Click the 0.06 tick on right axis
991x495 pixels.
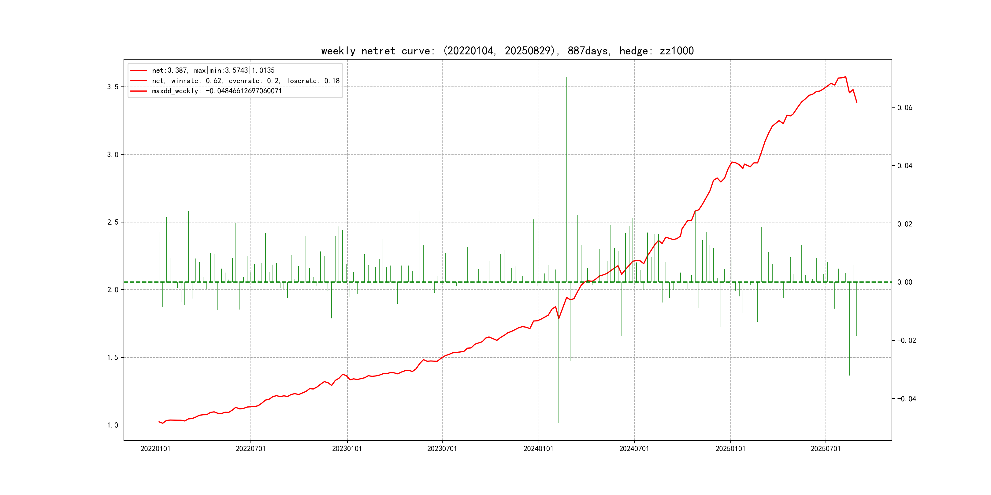pos(904,108)
